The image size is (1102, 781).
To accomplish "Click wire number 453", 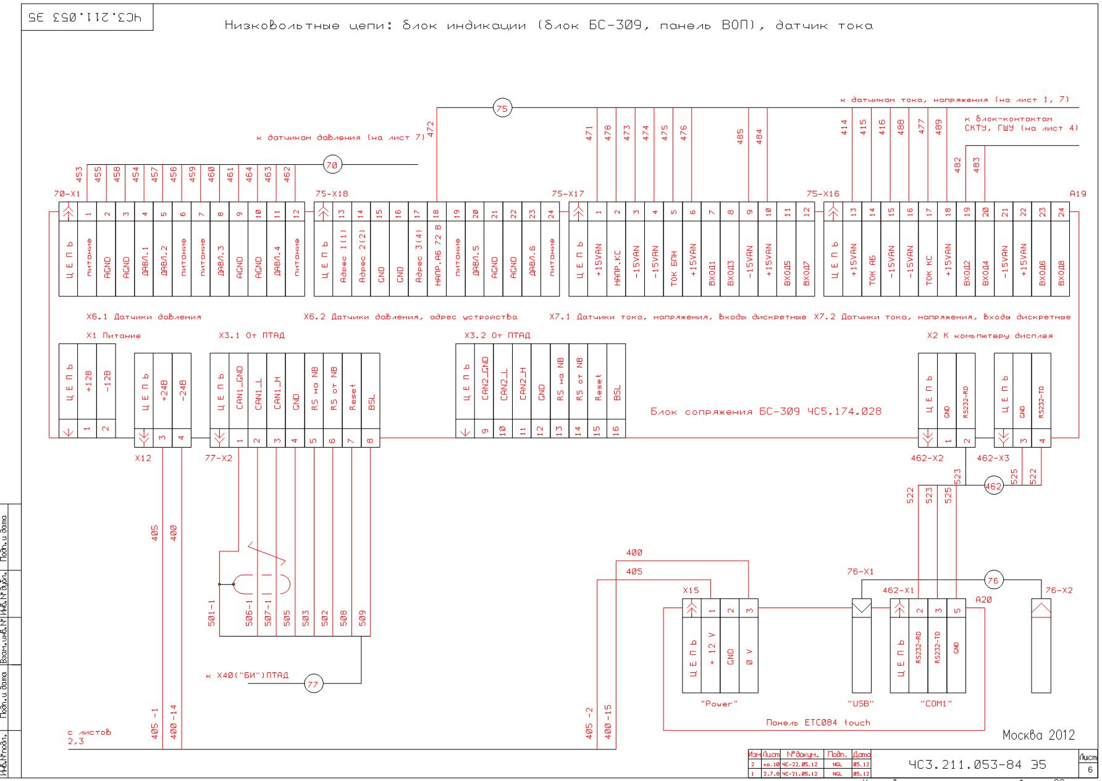I will [x=79, y=173].
